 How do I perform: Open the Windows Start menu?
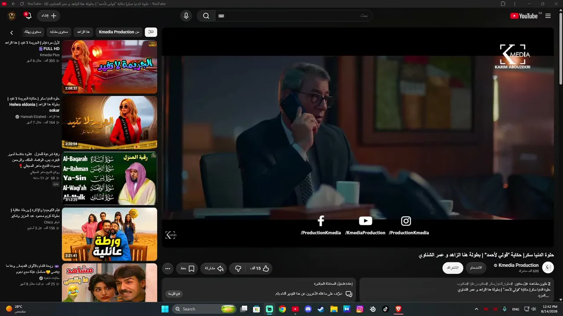coord(165,309)
